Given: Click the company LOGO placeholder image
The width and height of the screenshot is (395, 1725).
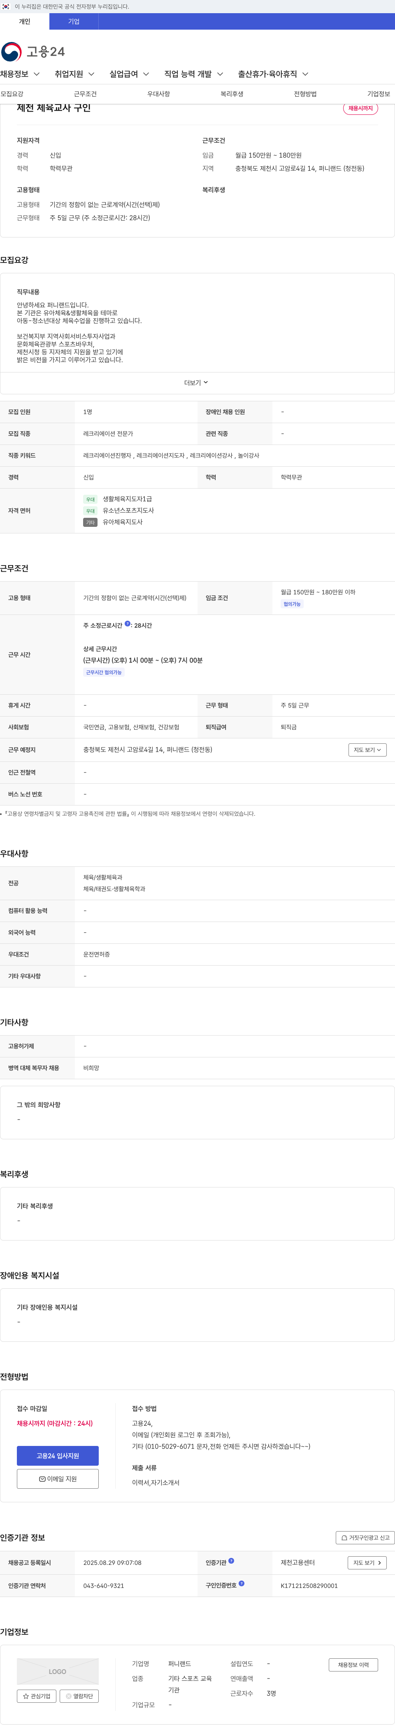Looking at the screenshot, I should coord(58,1671).
